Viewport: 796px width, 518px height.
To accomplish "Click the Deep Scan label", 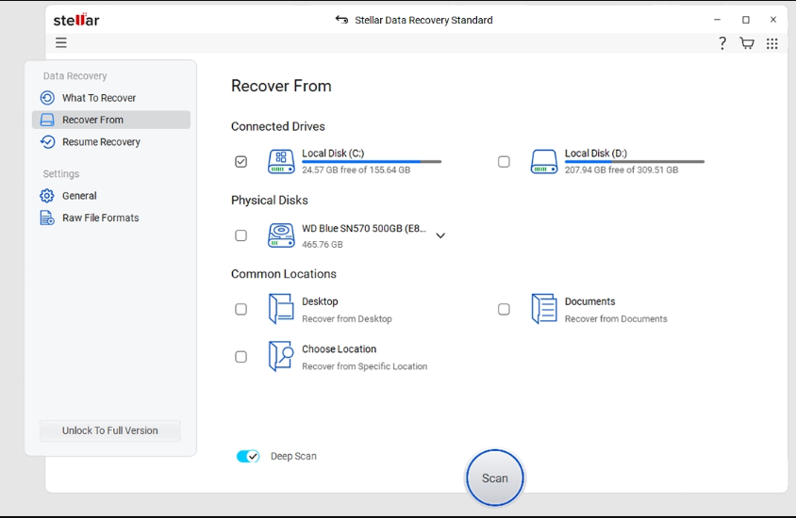I will pos(293,456).
